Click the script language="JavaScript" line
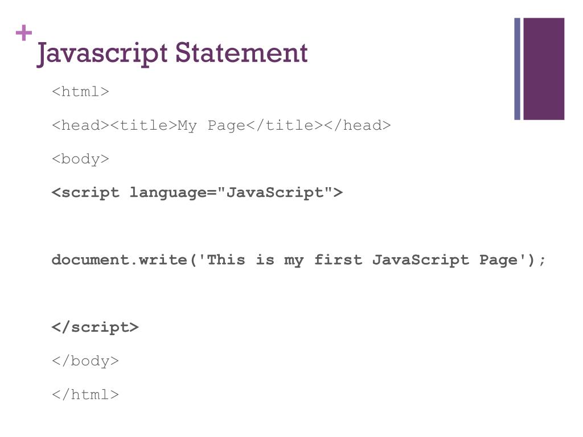This screenshot has width=583, height=437. [198, 193]
